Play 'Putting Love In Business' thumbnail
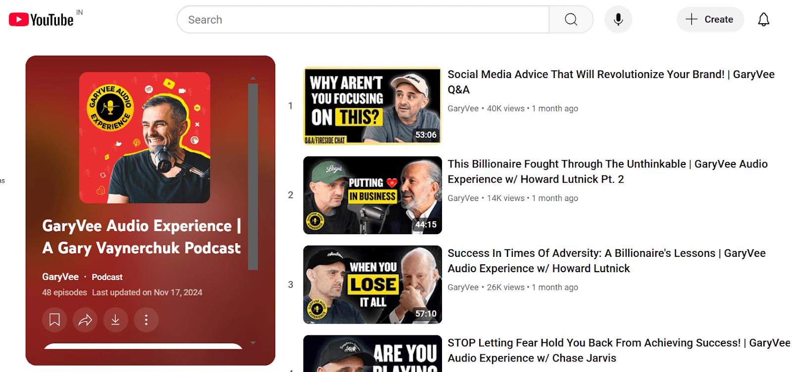The width and height of the screenshot is (792, 372). tap(372, 195)
